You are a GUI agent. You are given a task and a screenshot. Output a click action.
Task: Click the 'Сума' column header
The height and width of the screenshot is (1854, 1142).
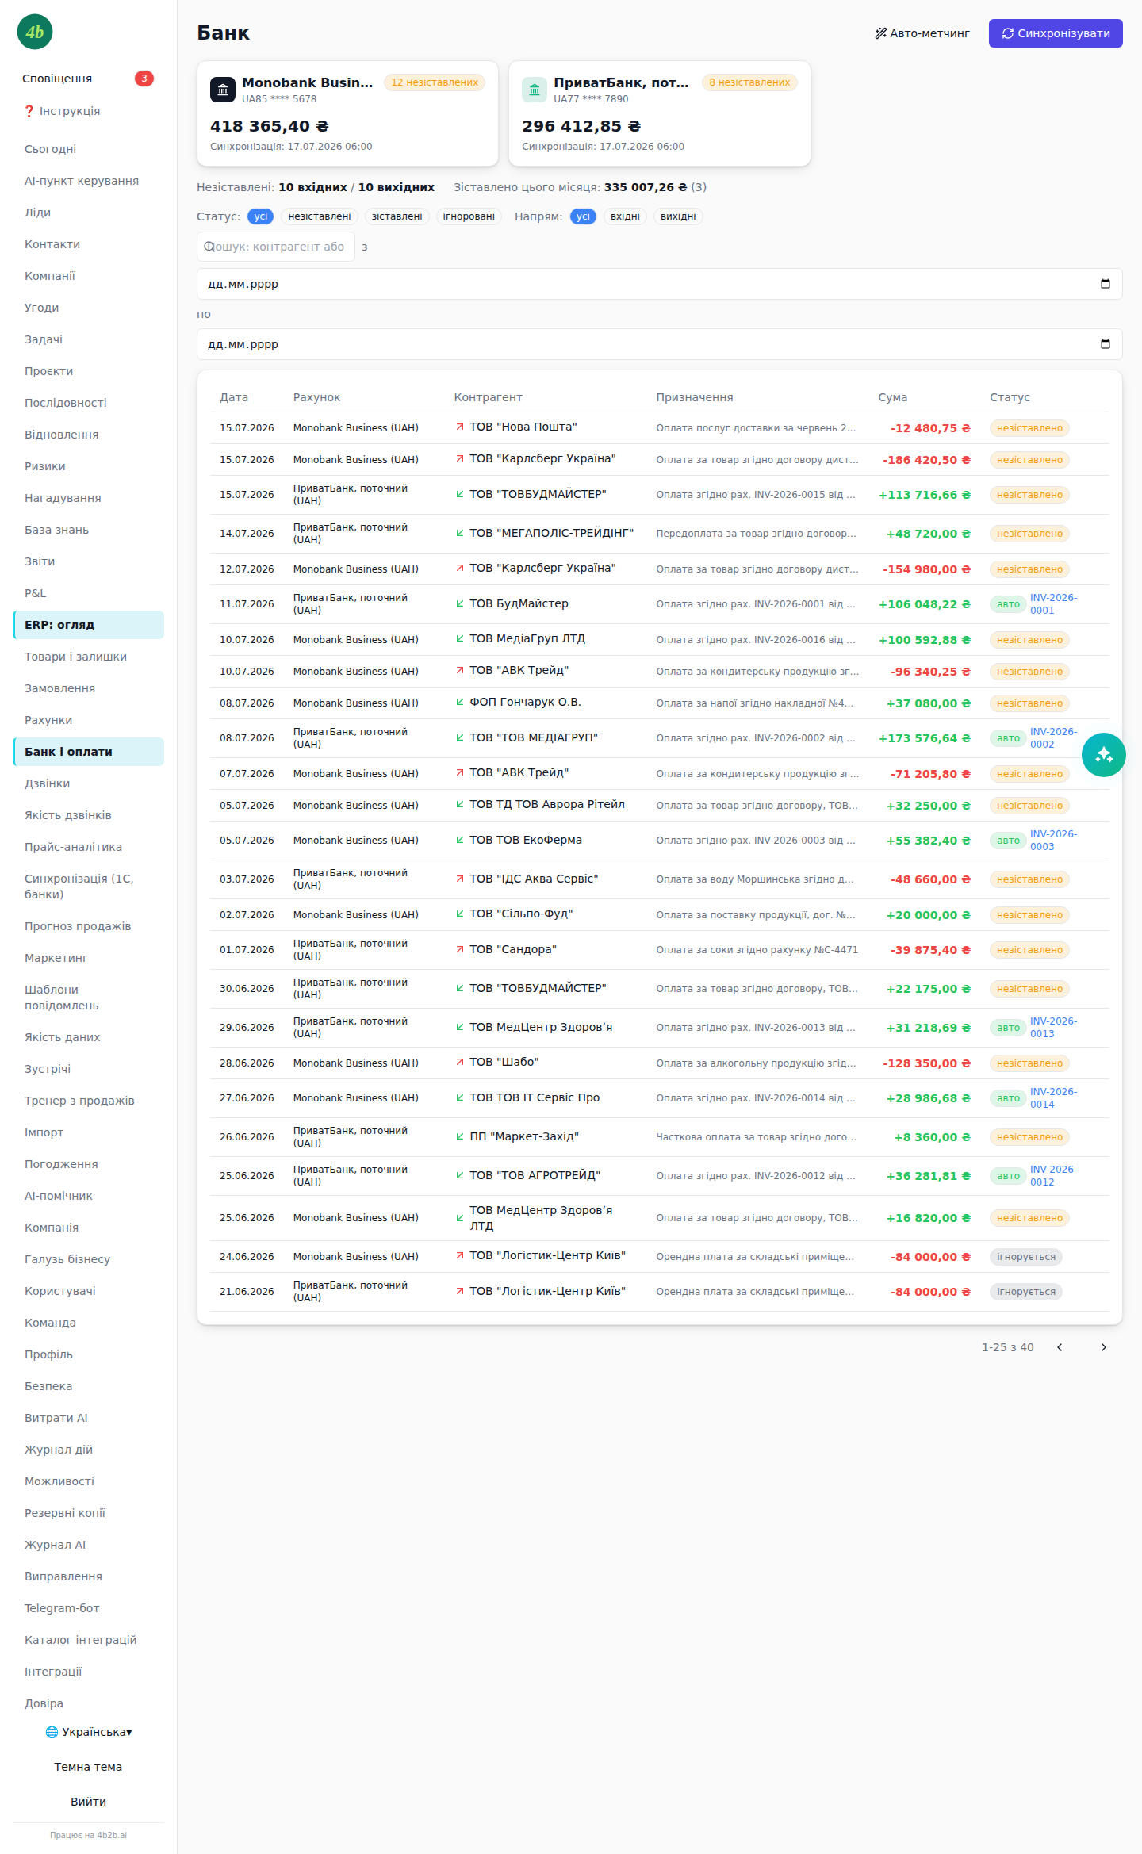point(892,397)
